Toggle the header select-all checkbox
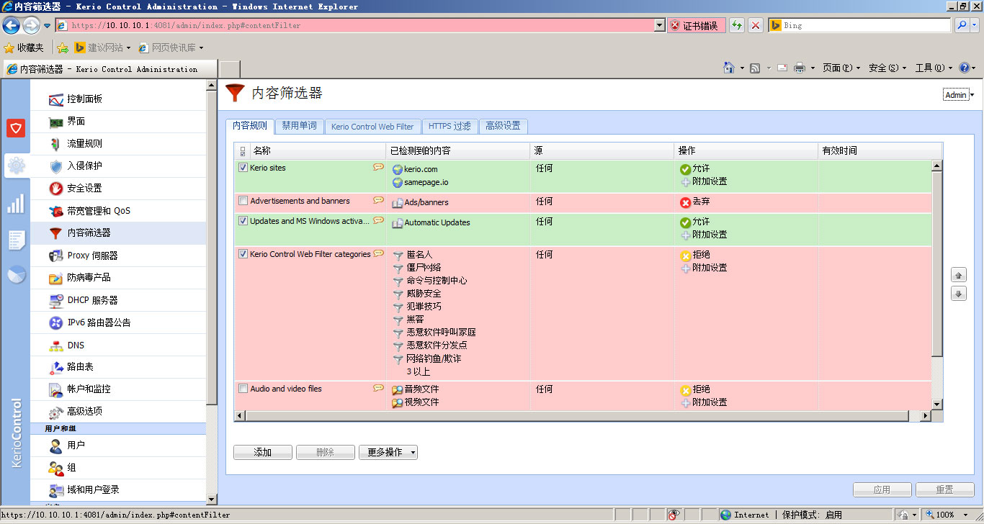Screen dimensions: 984x524 click(242, 151)
